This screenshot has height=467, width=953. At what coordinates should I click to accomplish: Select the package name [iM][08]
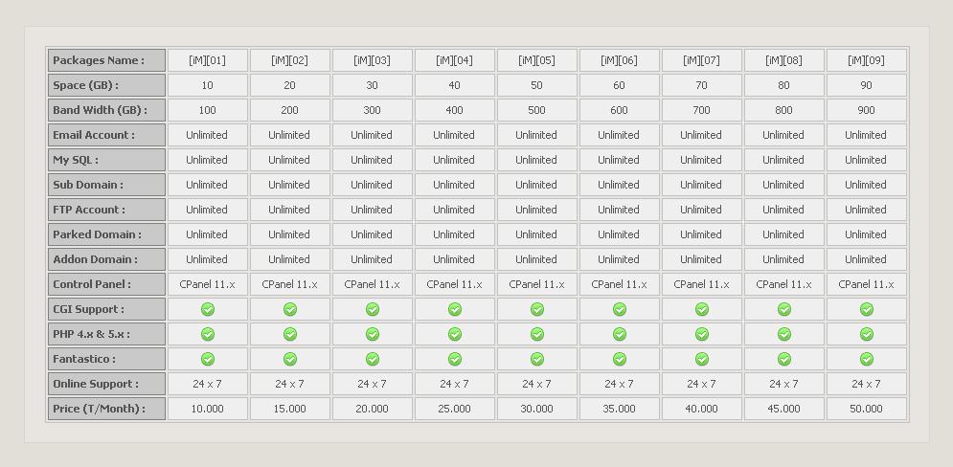pyautogui.click(x=784, y=60)
